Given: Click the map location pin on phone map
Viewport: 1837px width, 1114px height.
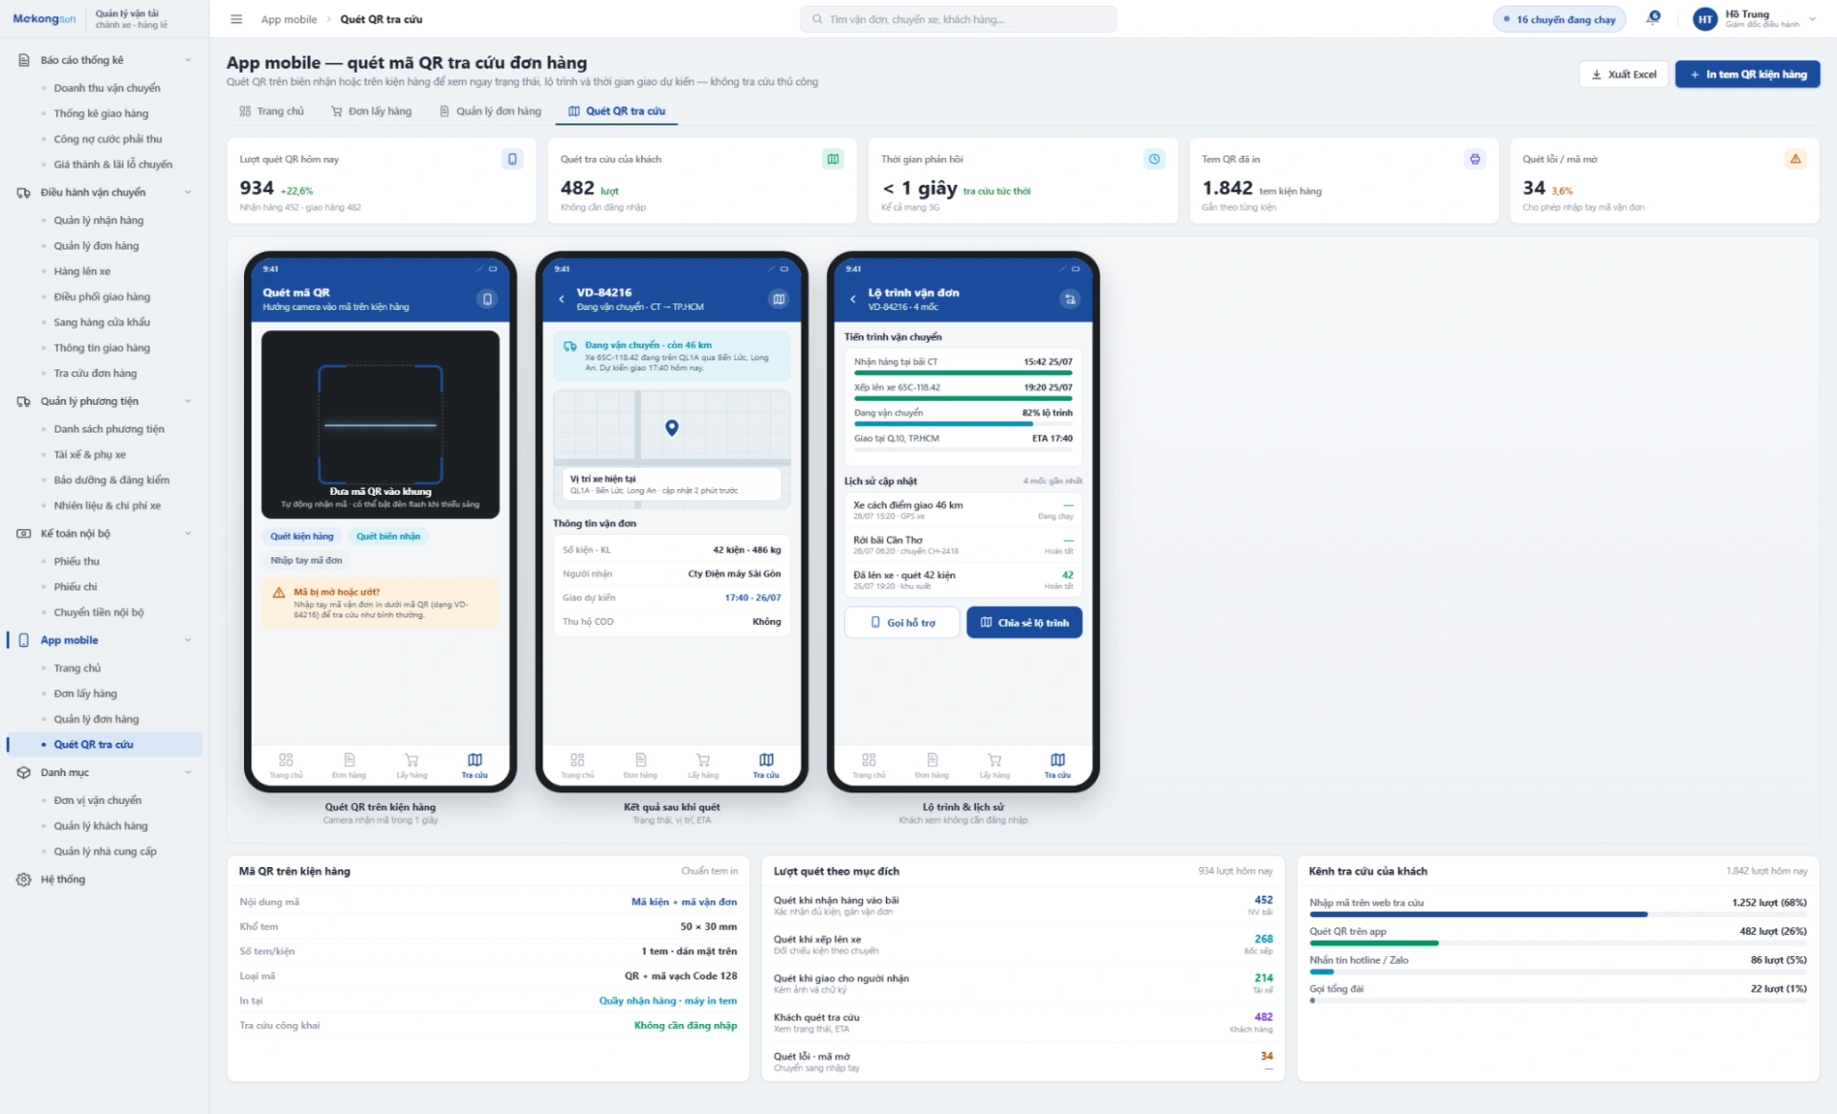Looking at the screenshot, I should (672, 428).
